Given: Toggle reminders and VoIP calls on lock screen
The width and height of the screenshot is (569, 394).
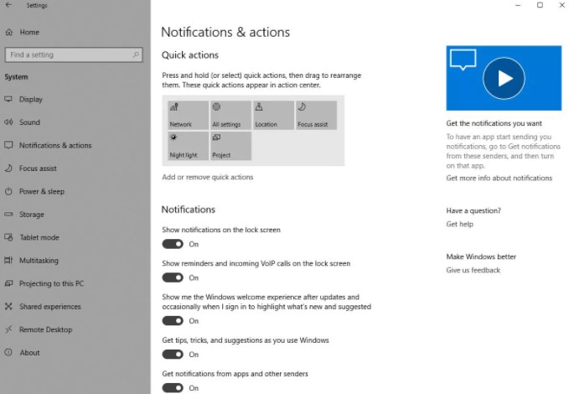Looking at the screenshot, I should pyautogui.click(x=173, y=277).
